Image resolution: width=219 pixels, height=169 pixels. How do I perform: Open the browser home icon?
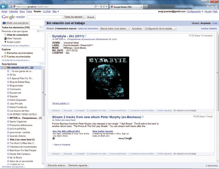tap(208, 7)
